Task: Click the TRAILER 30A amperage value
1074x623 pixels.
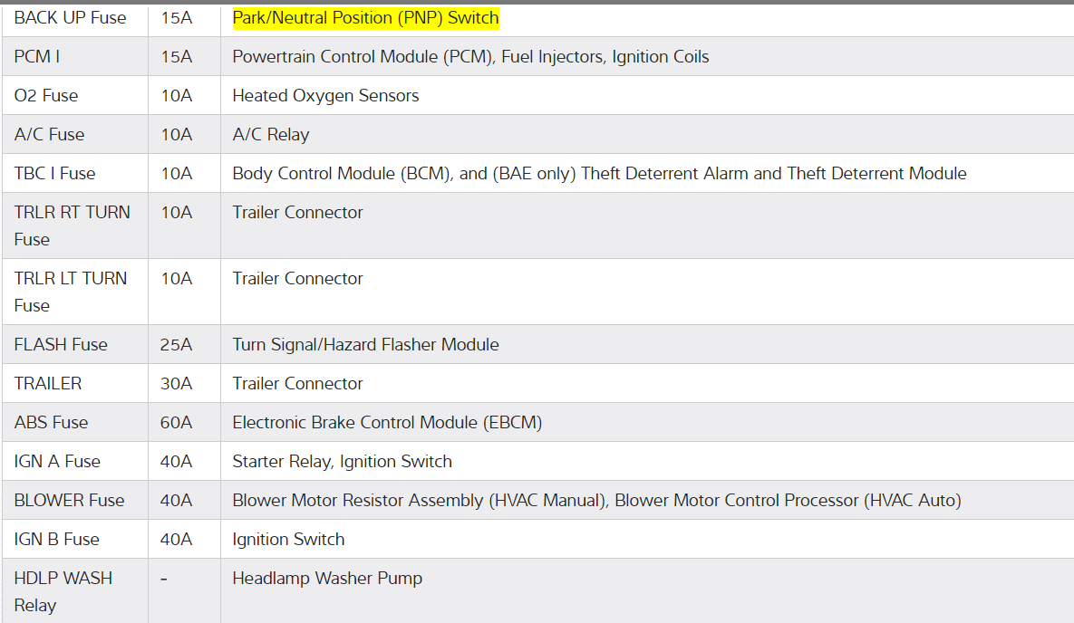Action: point(177,384)
